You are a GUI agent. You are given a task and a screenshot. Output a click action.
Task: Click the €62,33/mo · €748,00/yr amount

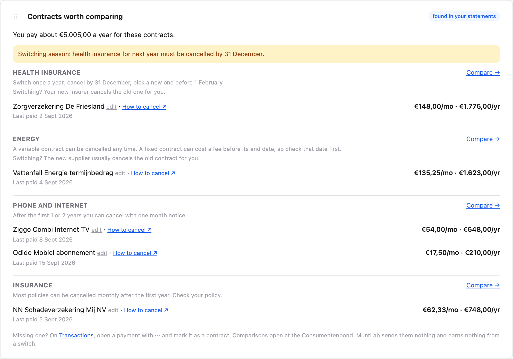(461, 310)
